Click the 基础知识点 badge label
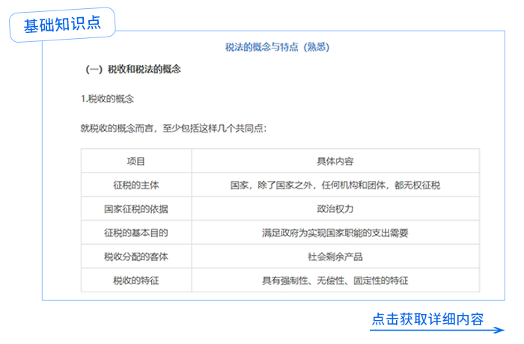The height and width of the screenshot is (344, 524). (63, 25)
